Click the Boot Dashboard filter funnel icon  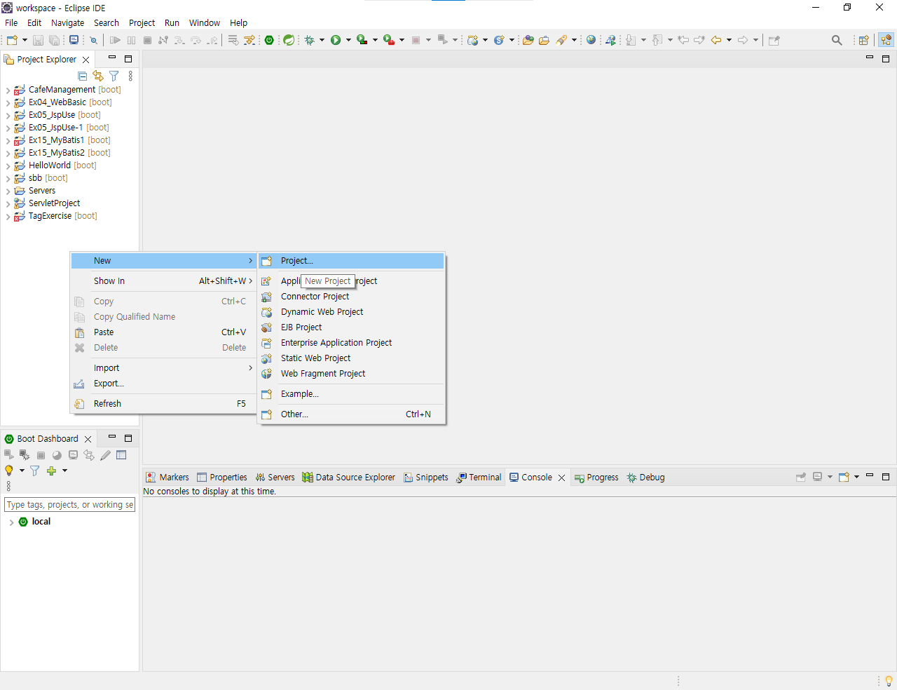click(34, 471)
